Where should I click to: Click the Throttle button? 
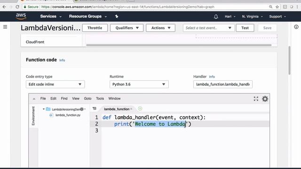tap(95, 28)
